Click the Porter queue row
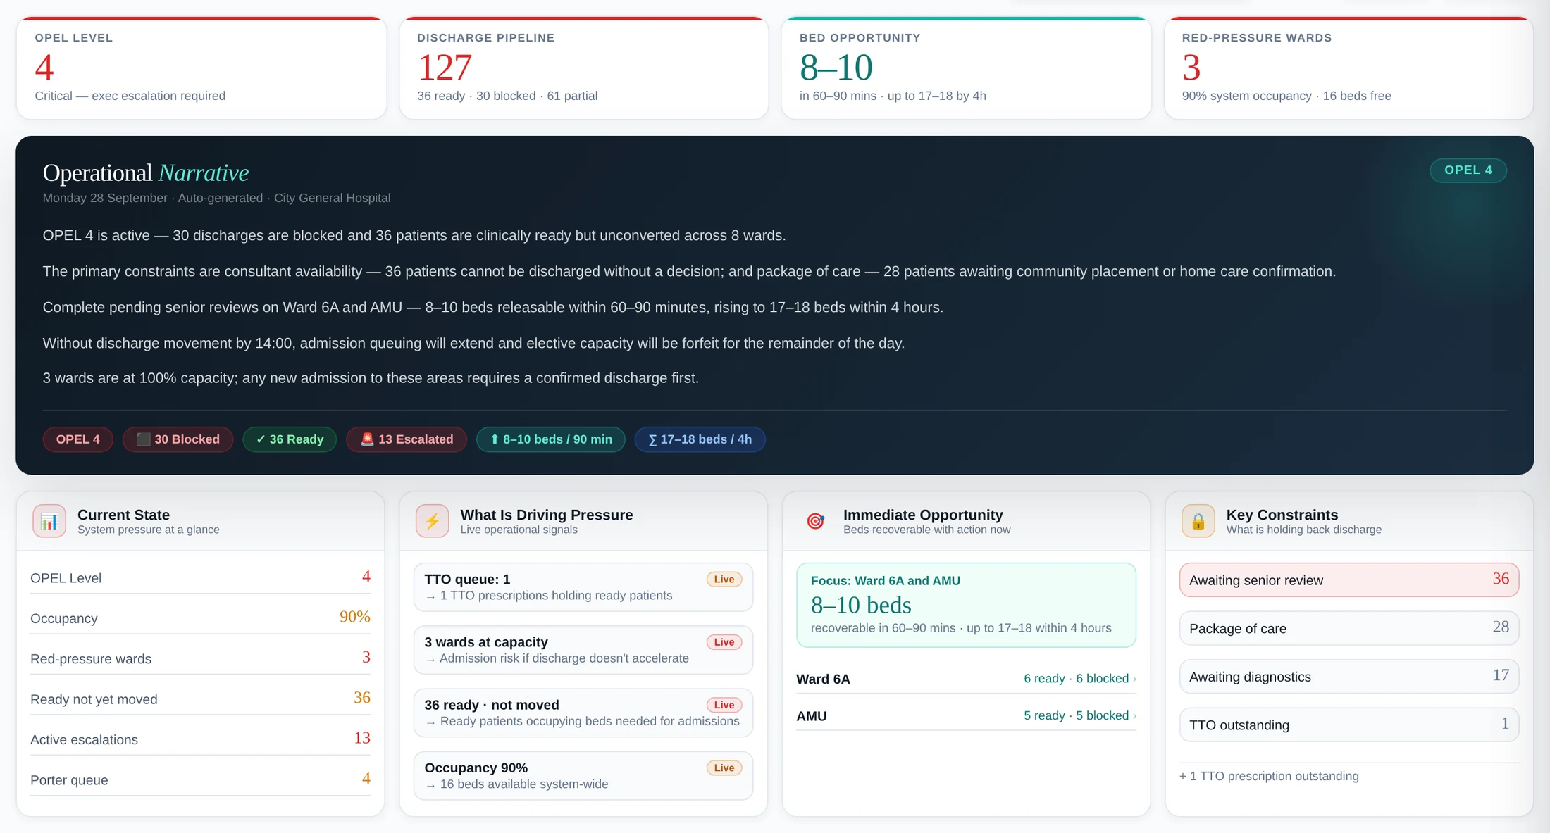 200,779
